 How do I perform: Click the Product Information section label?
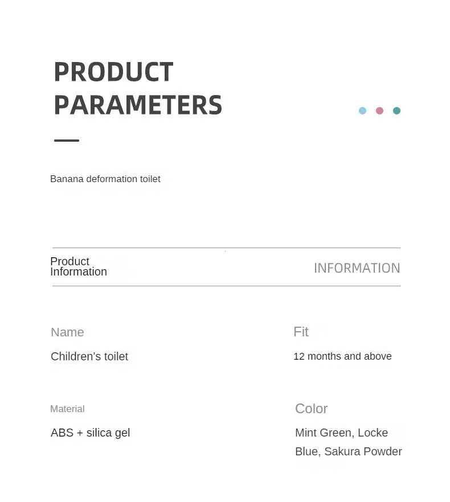(x=79, y=266)
